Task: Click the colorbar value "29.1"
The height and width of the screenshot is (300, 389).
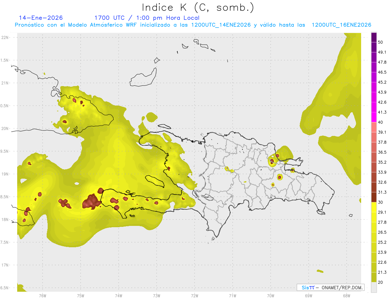Action: pos(382,212)
